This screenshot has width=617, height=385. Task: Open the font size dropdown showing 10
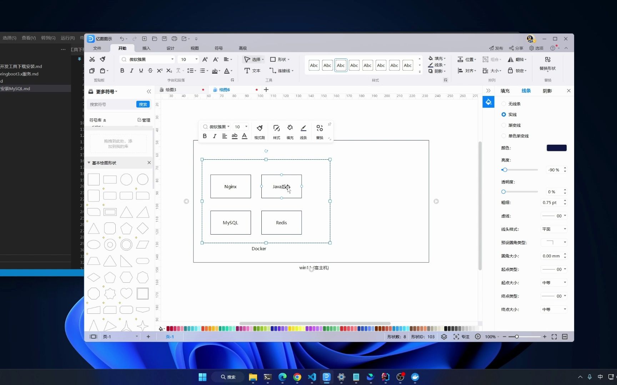(x=196, y=59)
